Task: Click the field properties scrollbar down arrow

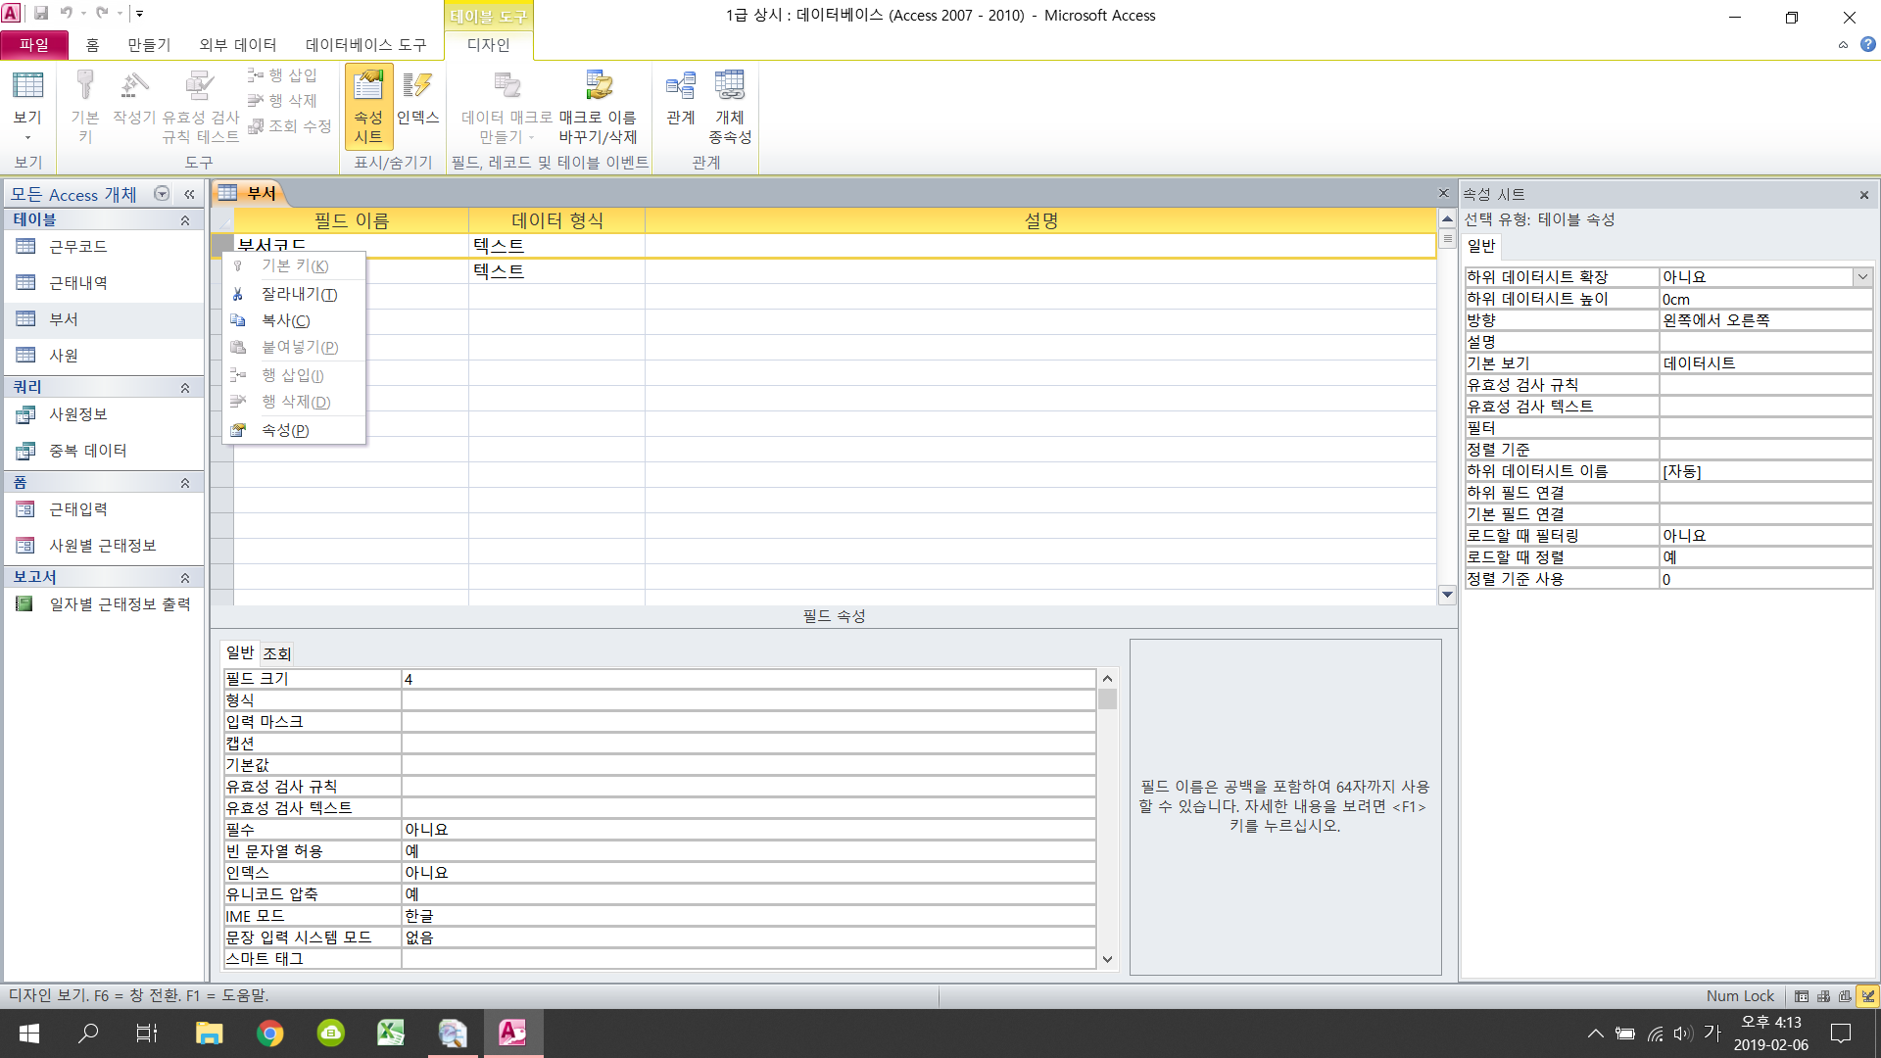Action: point(1107,959)
